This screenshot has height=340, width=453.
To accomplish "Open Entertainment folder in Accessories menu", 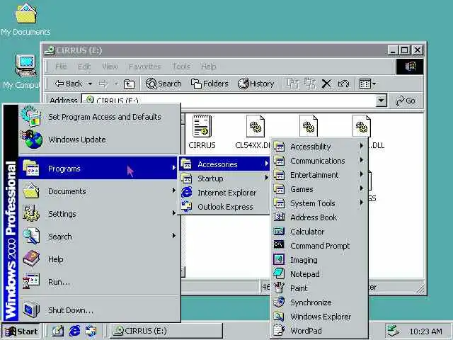I will click(319, 175).
